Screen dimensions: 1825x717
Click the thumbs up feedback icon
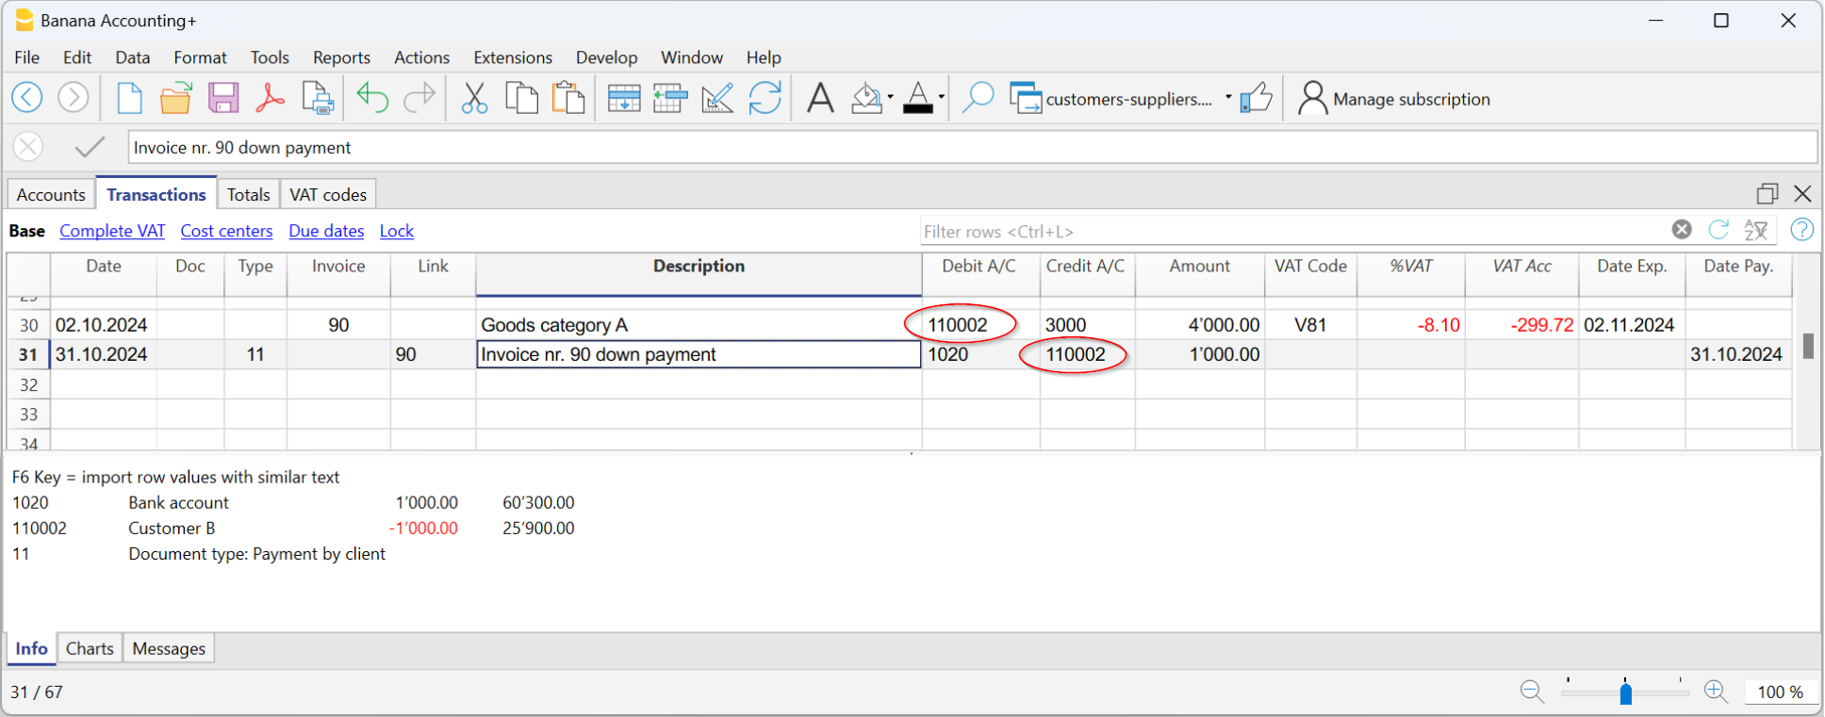click(x=1256, y=98)
